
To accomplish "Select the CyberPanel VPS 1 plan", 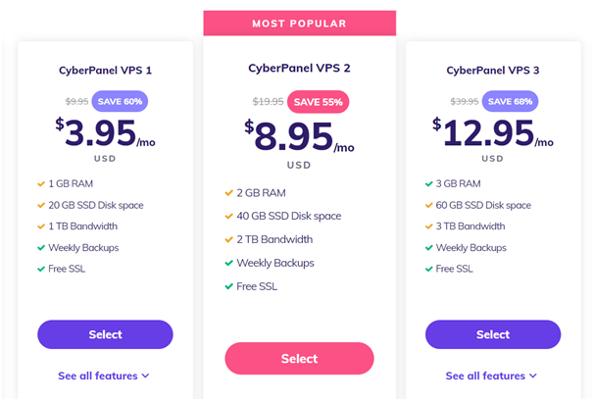I will tap(105, 334).
